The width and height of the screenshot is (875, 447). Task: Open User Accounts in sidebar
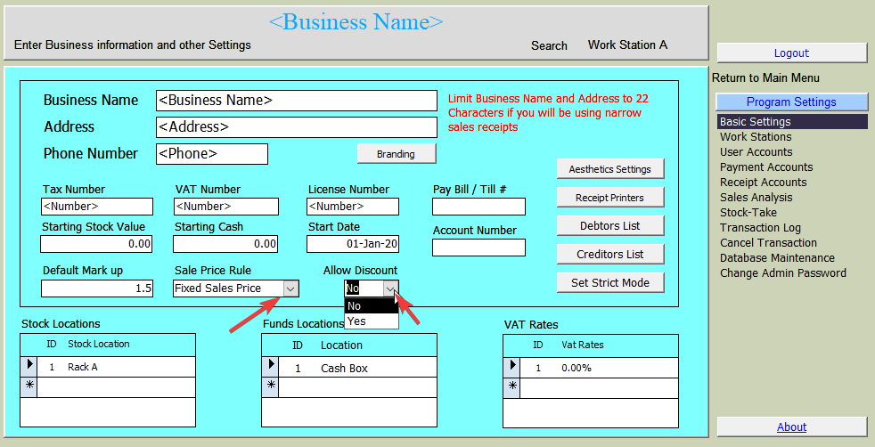point(756,152)
